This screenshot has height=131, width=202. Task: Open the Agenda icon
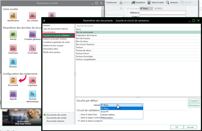click(x=13, y=94)
